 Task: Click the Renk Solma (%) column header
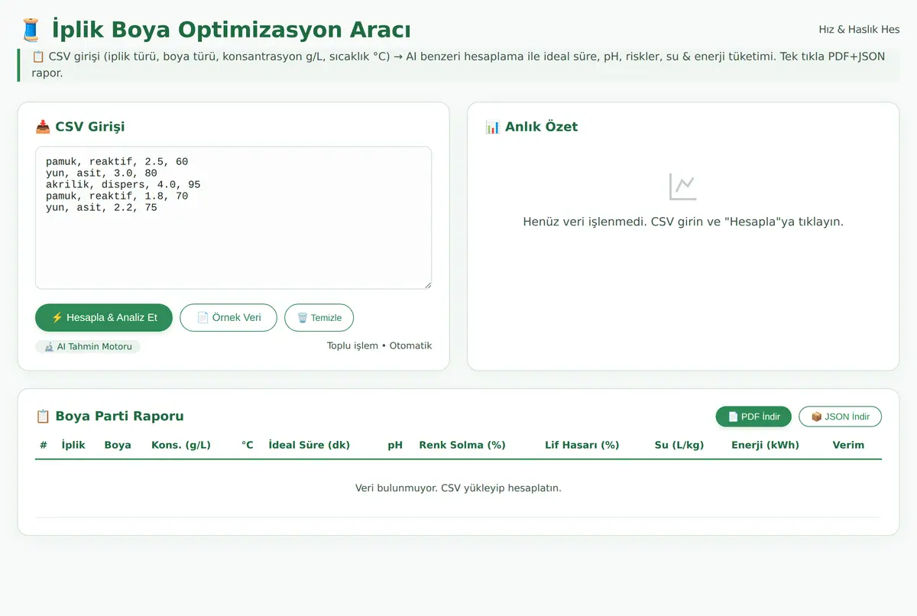(462, 445)
